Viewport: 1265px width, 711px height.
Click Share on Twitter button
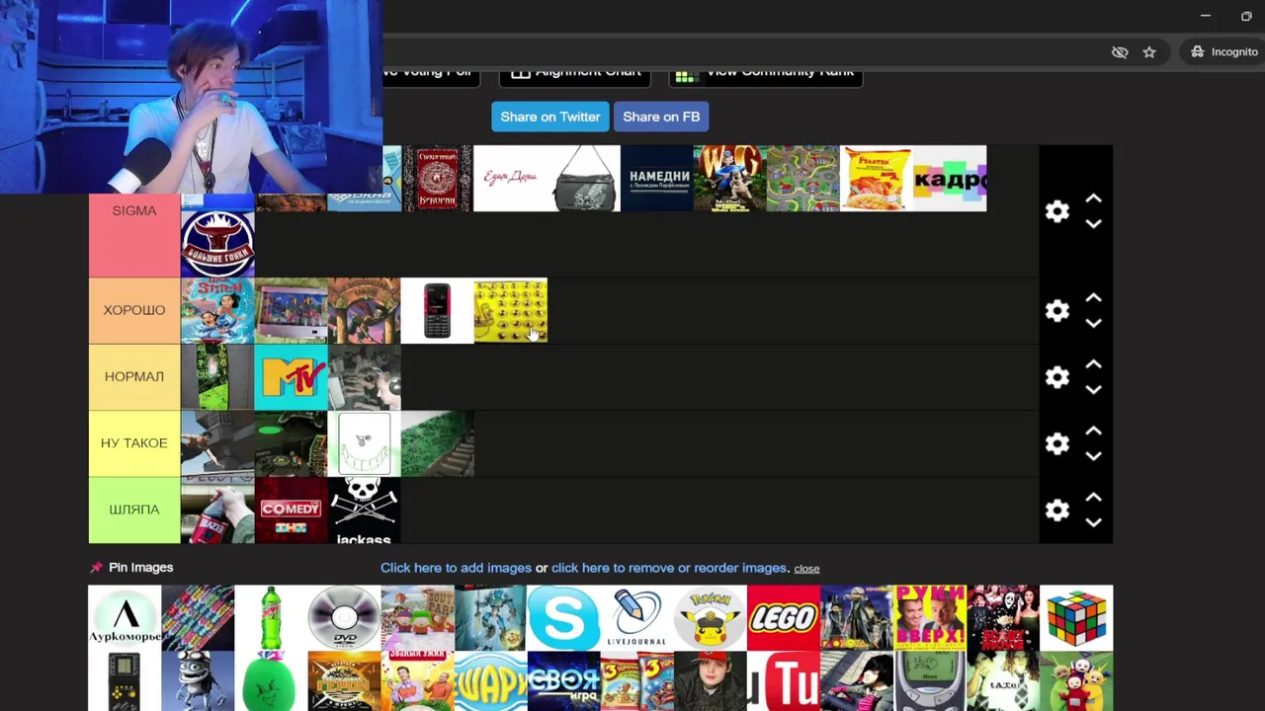(x=550, y=117)
